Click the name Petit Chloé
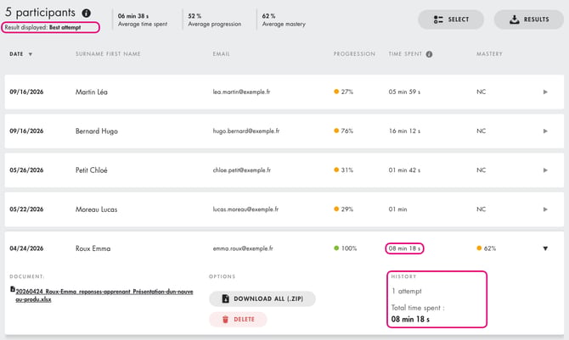The width and height of the screenshot is (569, 340). pyautogui.click(x=92, y=170)
